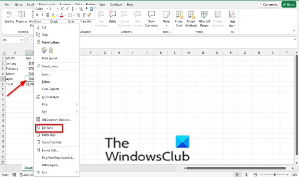Select the Sheet1 tab
Image resolution: width=299 pixels, height=177 pixels.
[x=29, y=168]
